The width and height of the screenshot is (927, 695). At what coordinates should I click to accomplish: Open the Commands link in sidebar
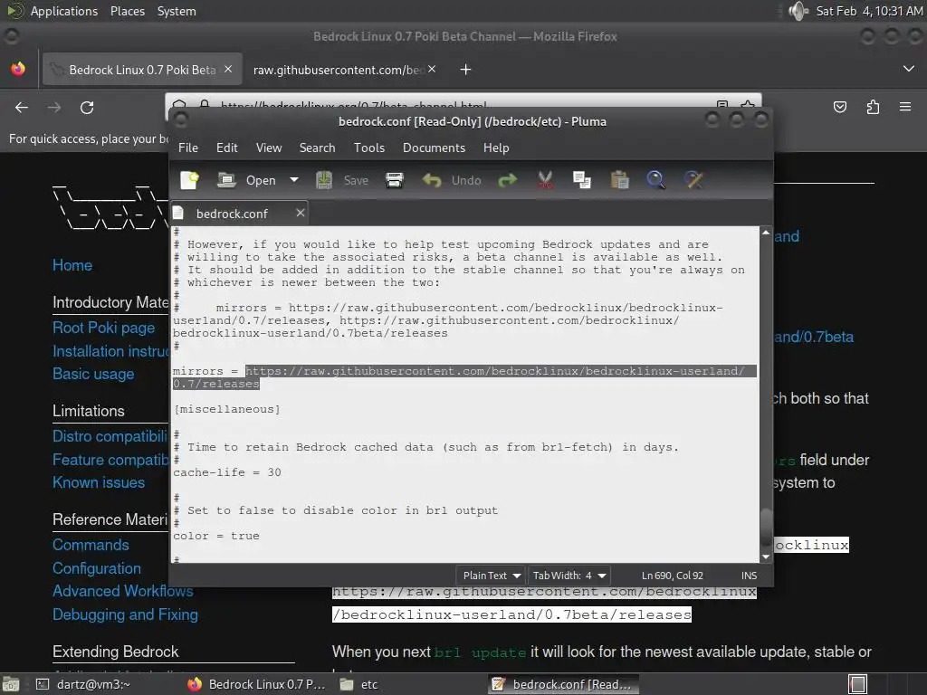point(91,545)
